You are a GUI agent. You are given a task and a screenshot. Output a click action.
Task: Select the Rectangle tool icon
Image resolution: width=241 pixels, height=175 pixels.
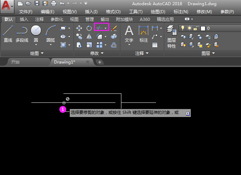tap(63, 28)
